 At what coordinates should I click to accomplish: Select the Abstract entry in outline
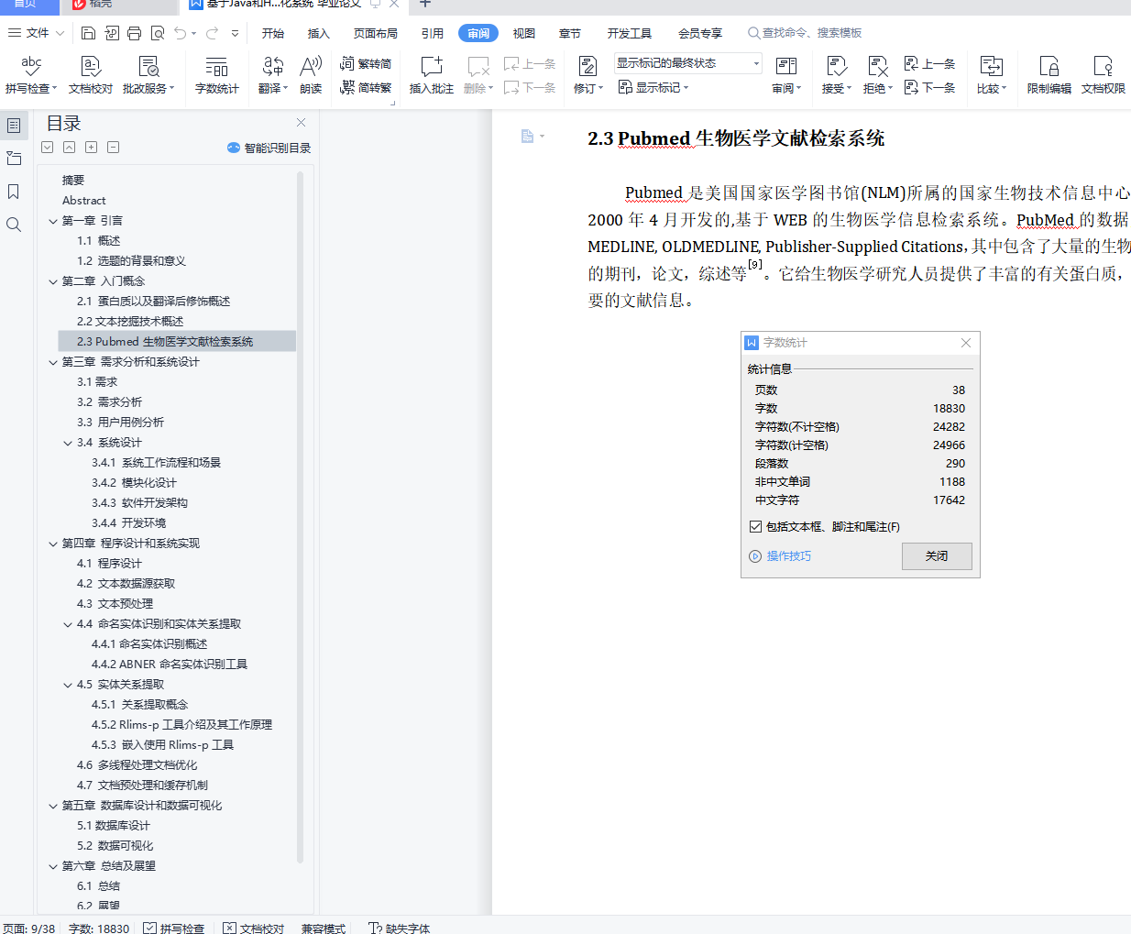[83, 201]
